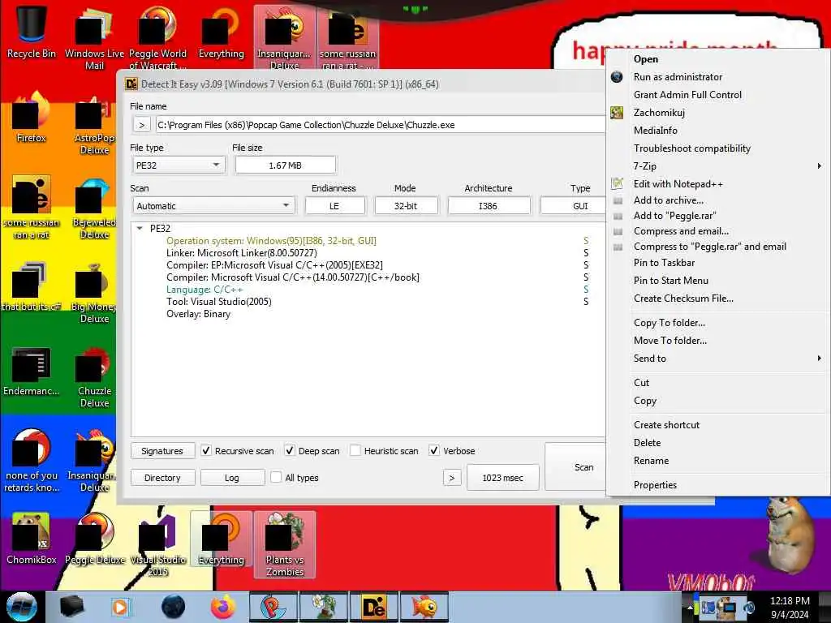Enable the Heuristic scan checkbox
831x623 pixels.
[355, 450]
